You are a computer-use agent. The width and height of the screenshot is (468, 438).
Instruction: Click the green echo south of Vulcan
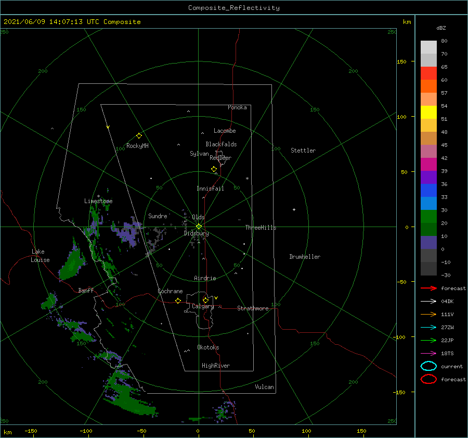tap(225, 410)
